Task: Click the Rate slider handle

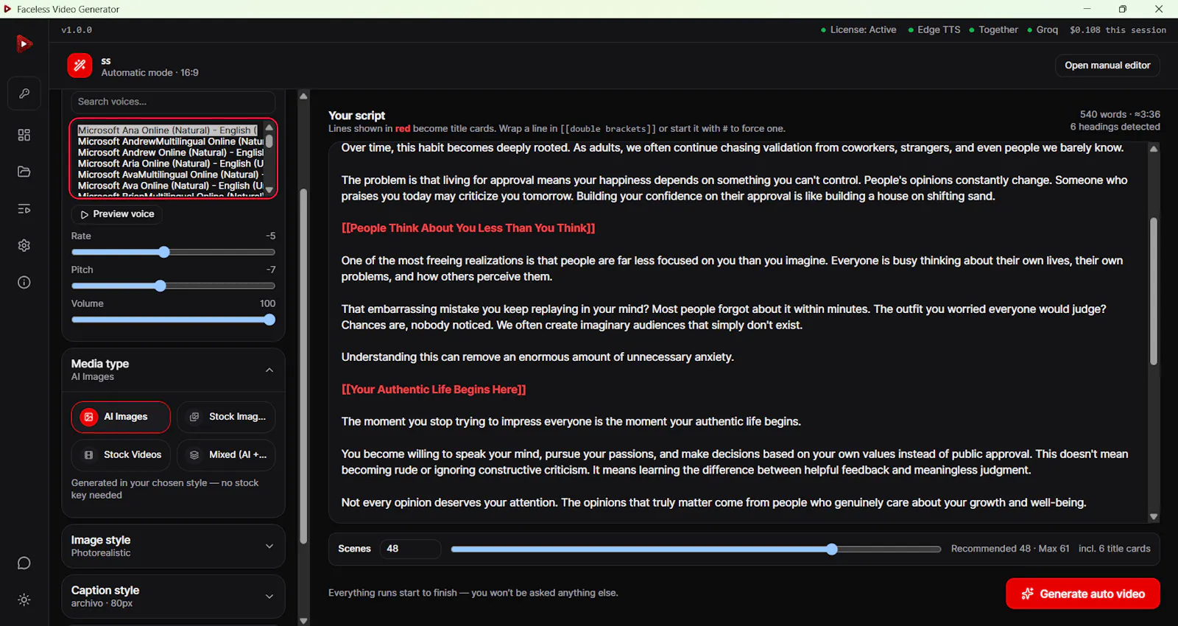Action: pyautogui.click(x=164, y=252)
